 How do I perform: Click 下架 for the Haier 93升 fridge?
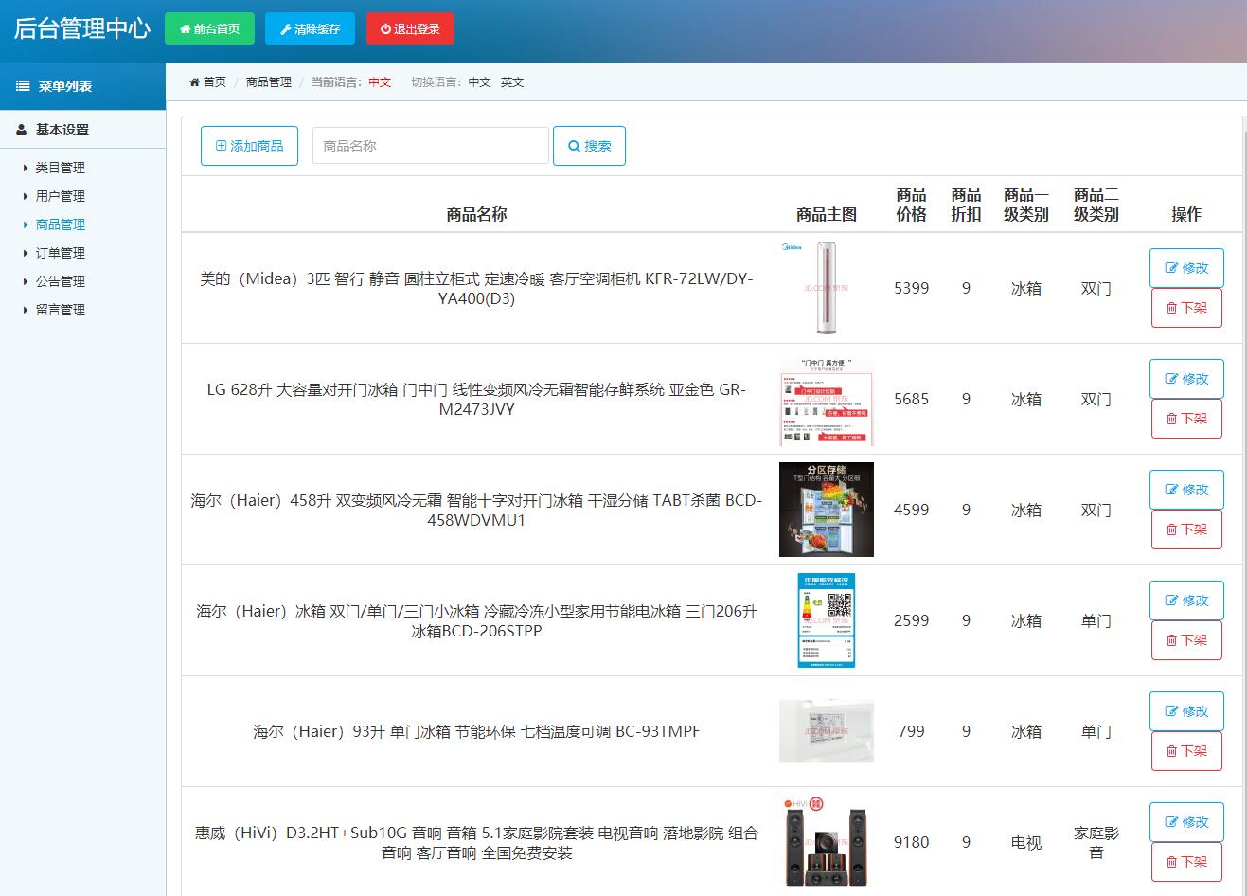[1186, 751]
